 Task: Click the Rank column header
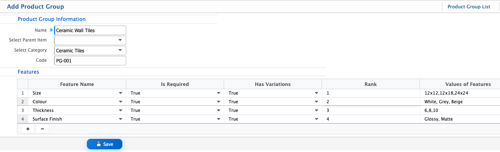click(371, 84)
